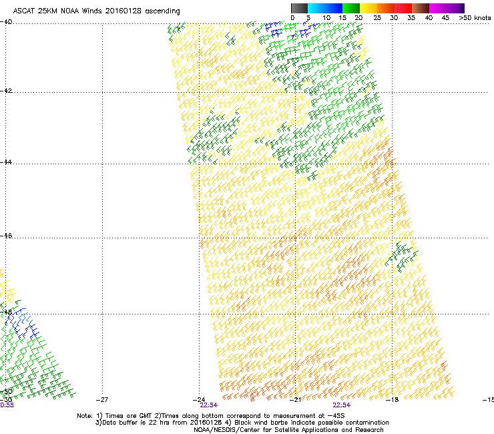Click the brown 35-40 knots legend band
494x434 pixels.
(421, 8)
